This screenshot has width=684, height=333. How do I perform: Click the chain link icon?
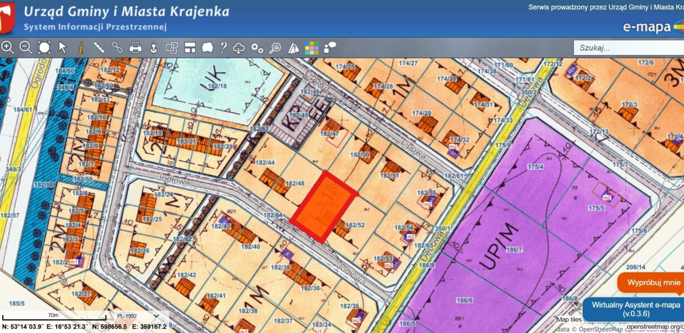(117, 48)
